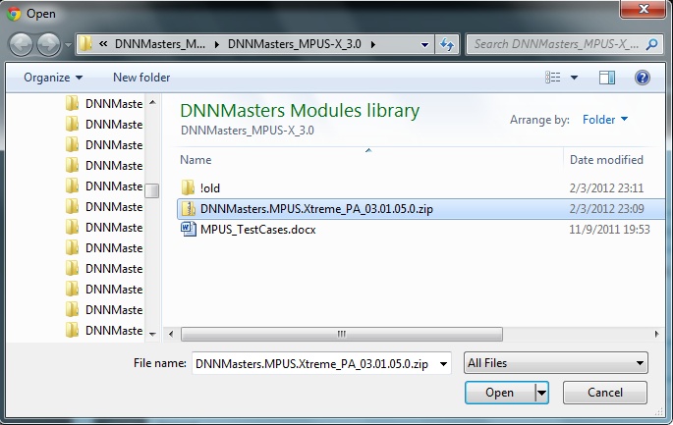Click the 2/3/2012 23:11 date cell
The image size is (673, 425).
coord(606,187)
